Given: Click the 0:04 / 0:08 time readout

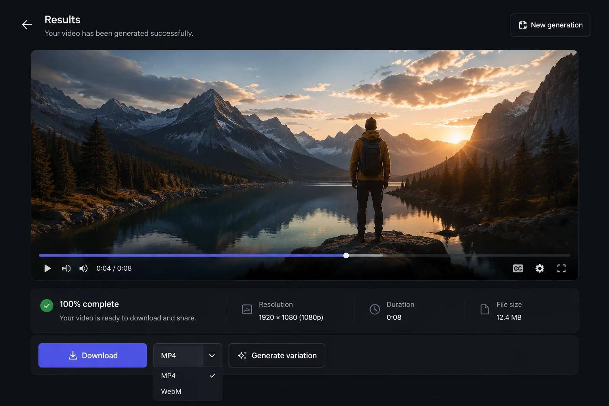Looking at the screenshot, I should click(x=114, y=268).
